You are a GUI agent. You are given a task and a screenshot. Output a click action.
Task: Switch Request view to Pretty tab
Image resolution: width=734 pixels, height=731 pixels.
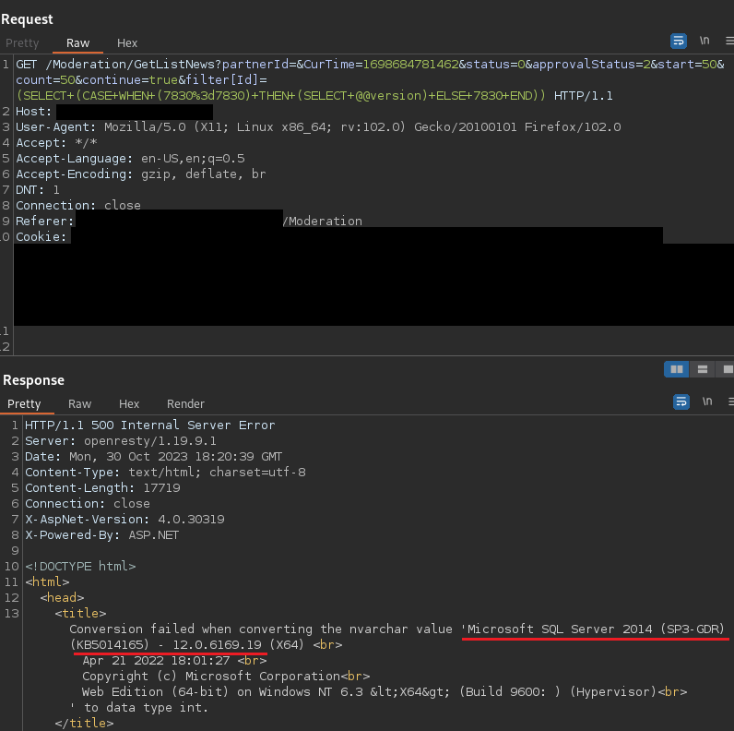[22, 43]
